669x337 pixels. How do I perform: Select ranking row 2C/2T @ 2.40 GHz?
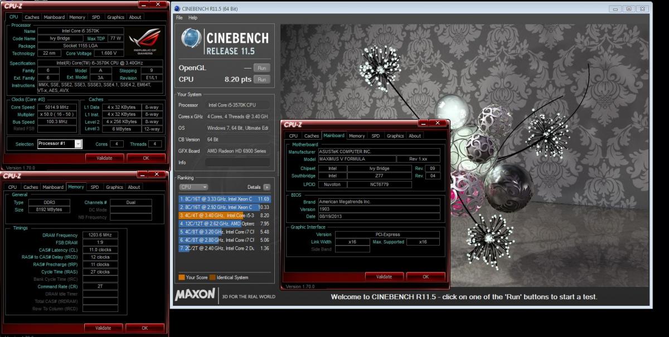click(224, 248)
